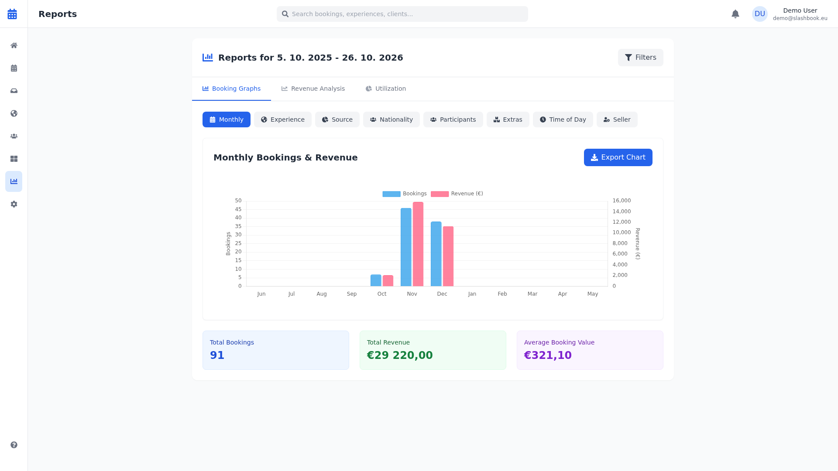838x471 pixels.
Task: Open the Filters panel
Action: [640, 57]
